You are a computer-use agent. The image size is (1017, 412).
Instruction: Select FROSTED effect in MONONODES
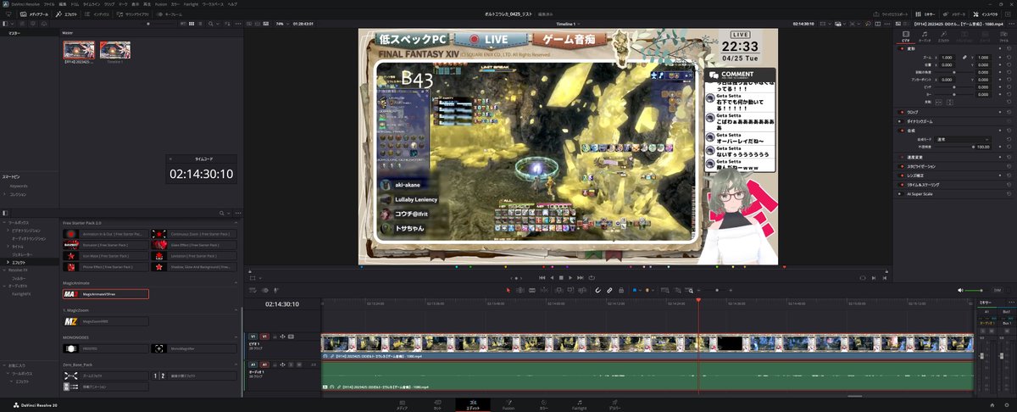click(x=105, y=348)
